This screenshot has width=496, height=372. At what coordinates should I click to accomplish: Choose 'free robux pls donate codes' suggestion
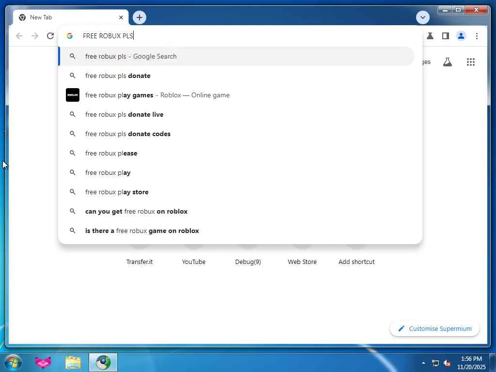pos(236,134)
